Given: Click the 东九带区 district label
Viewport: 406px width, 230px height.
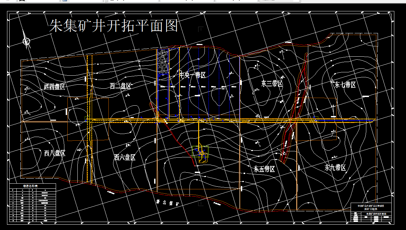Looking at the screenshot, I should [x=335, y=167].
